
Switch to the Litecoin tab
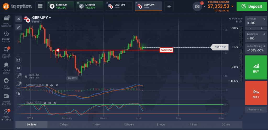coord(90,6)
